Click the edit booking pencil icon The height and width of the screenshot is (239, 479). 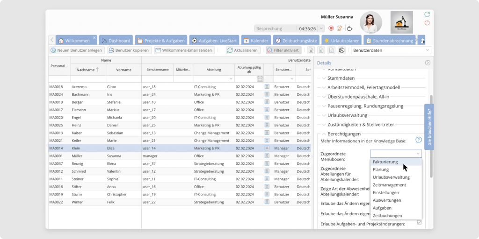pyautogui.click(x=340, y=28)
